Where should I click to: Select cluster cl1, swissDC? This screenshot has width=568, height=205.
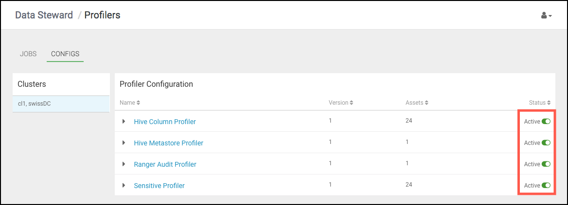[x=61, y=104]
